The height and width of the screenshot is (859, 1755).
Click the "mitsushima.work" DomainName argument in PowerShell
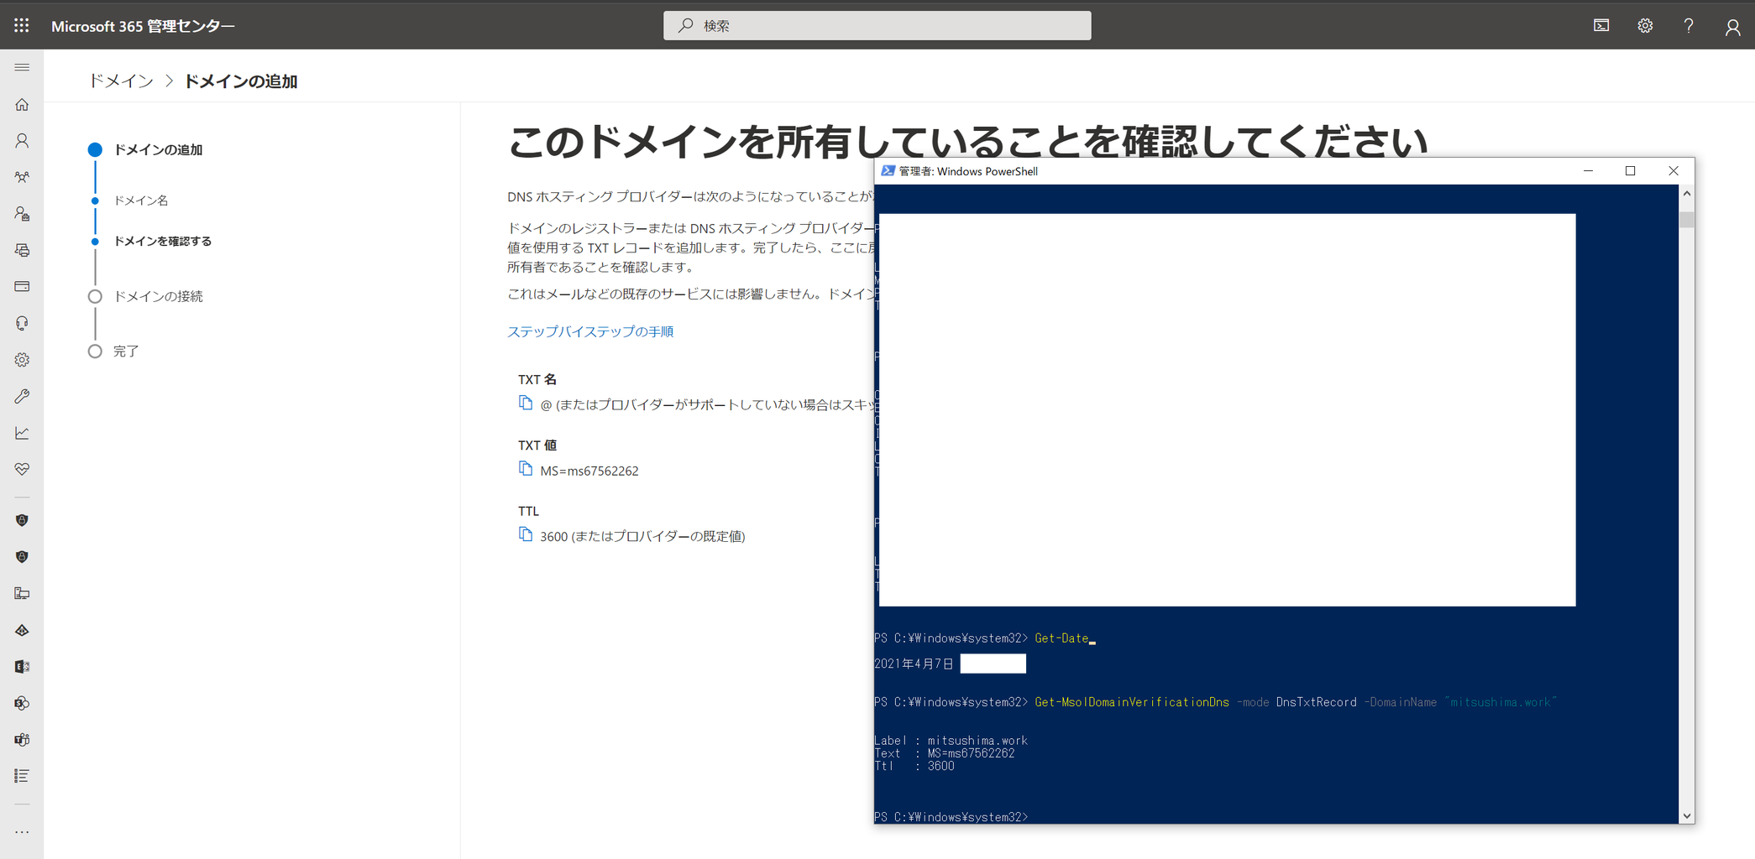(1501, 702)
